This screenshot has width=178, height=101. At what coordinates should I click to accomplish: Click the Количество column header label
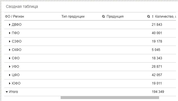point(166,17)
